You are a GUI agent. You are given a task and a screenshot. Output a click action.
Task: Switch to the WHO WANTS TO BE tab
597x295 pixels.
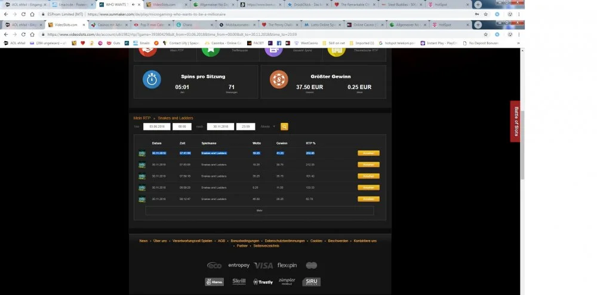coord(118,5)
